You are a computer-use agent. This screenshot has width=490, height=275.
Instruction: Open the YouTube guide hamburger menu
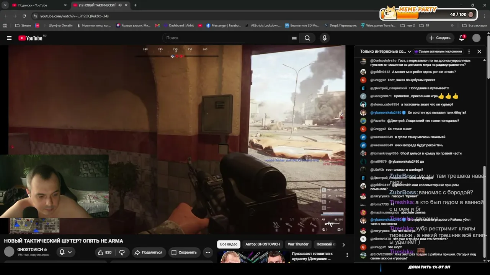pos(9,38)
